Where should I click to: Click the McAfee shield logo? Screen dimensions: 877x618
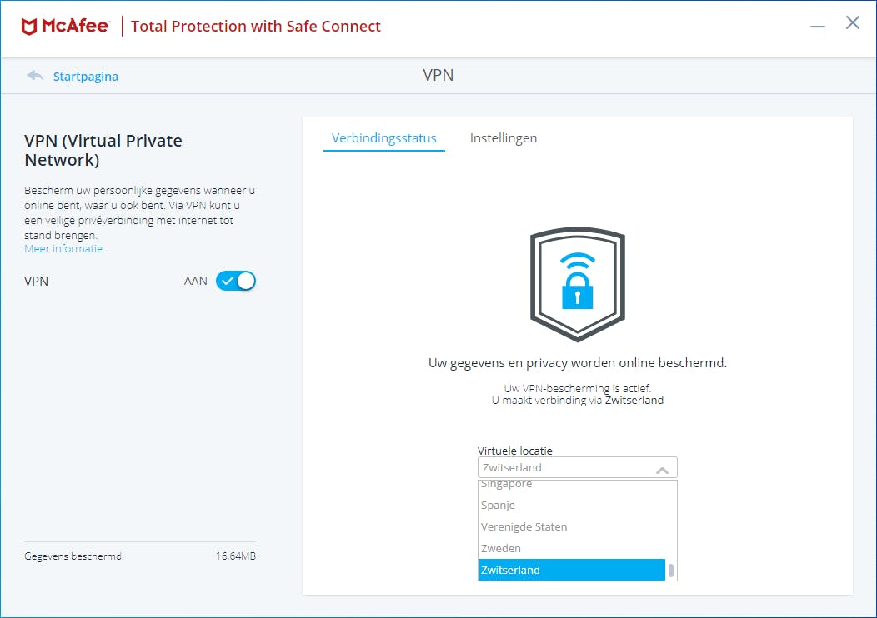click(x=29, y=27)
